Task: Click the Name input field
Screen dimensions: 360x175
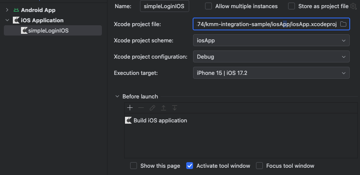Action: [x=164, y=6]
